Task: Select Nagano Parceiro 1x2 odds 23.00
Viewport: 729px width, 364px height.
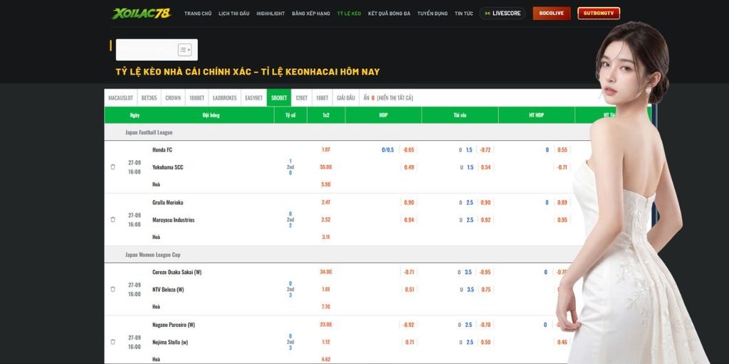Action: click(326, 324)
